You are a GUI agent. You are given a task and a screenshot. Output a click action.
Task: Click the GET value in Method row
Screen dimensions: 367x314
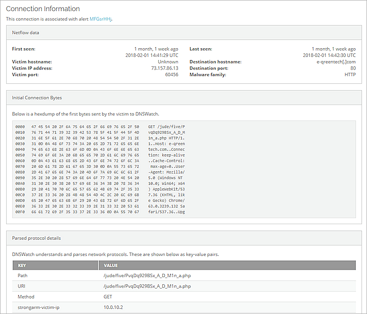tap(108, 297)
